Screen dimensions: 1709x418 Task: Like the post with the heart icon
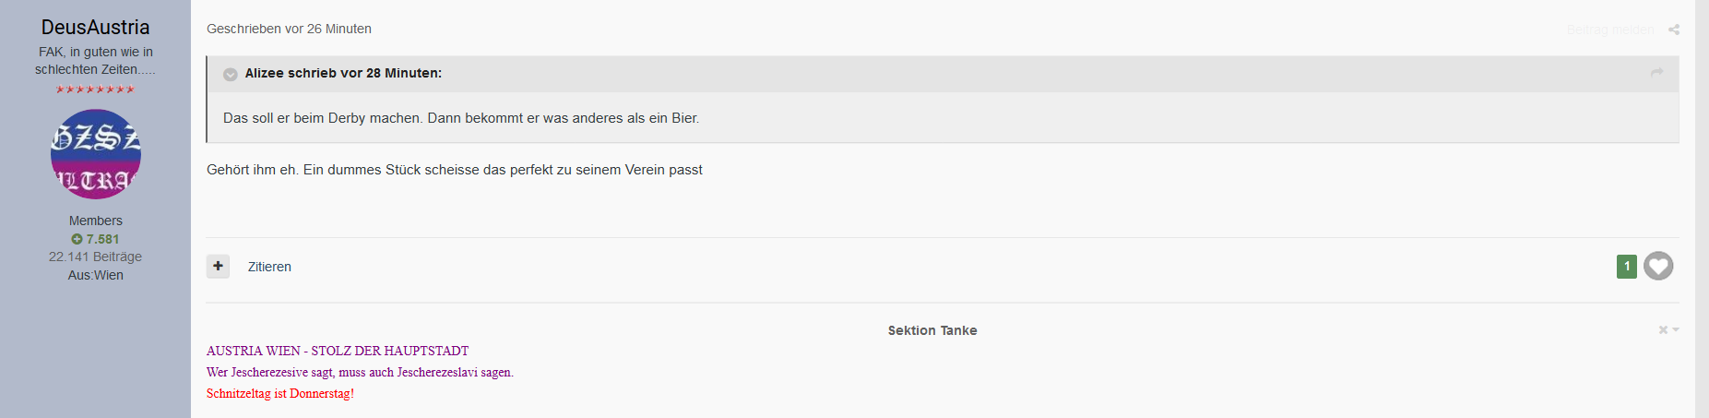(x=1658, y=266)
